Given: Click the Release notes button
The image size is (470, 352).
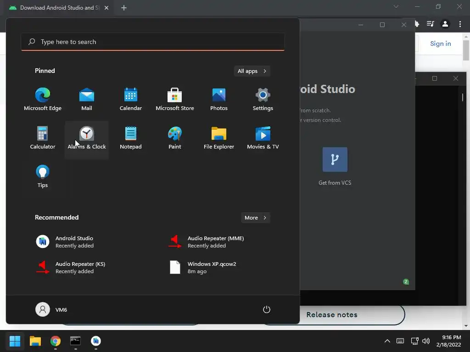Looking at the screenshot, I should tap(332, 314).
